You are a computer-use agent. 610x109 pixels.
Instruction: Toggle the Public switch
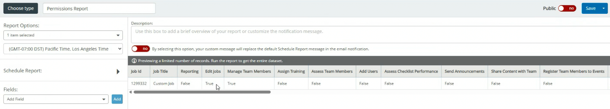tap(567, 8)
